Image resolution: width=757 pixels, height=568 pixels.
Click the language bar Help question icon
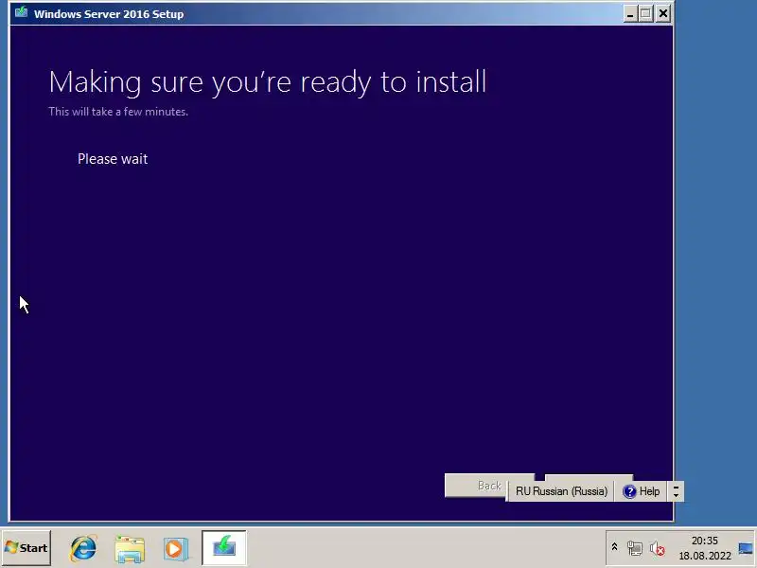(629, 491)
